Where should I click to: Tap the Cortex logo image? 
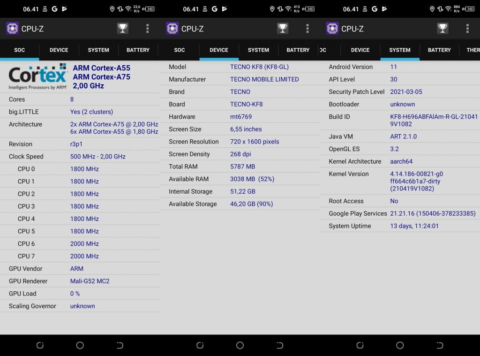pyautogui.click(x=37, y=76)
